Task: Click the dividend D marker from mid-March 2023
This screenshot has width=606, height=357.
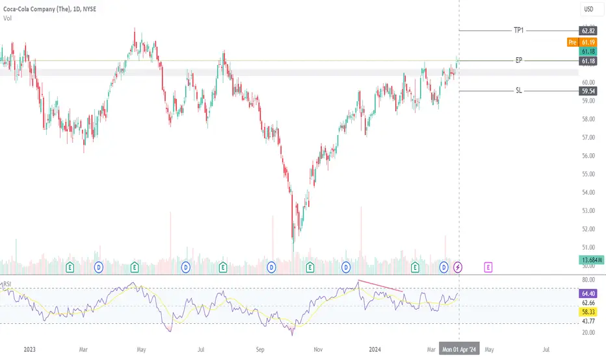Action: coord(99,267)
